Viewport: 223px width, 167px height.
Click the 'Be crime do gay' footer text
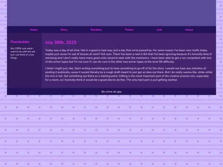coord(111,92)
